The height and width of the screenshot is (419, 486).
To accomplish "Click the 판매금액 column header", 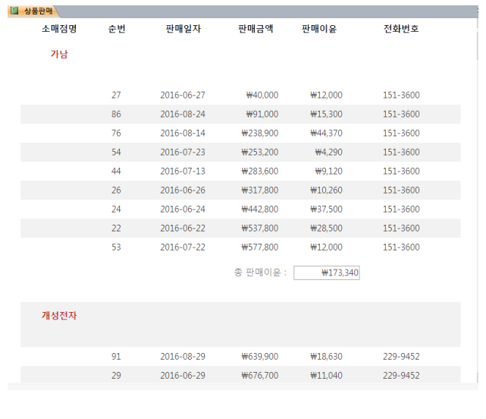I will (x=256, y=29).
